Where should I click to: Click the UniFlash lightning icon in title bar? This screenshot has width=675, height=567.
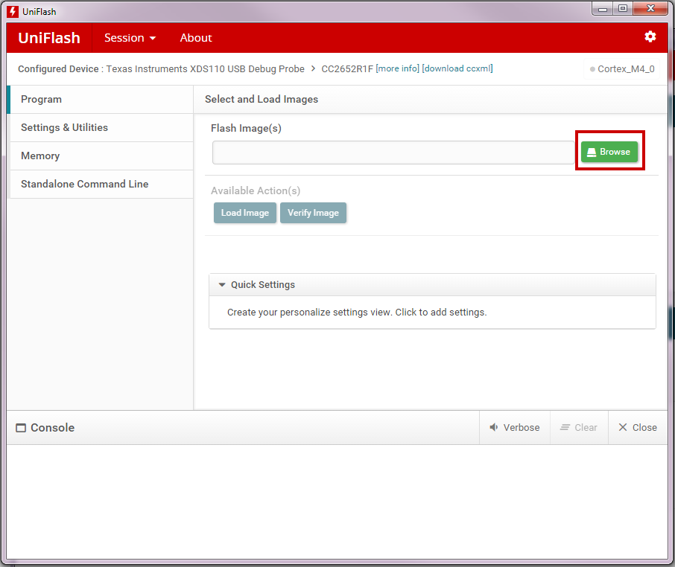click(13, 11)
